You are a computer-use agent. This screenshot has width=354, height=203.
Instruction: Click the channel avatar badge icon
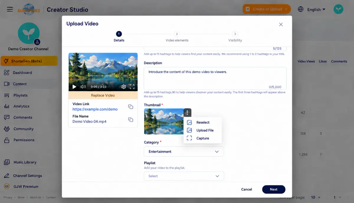point(37,42)
